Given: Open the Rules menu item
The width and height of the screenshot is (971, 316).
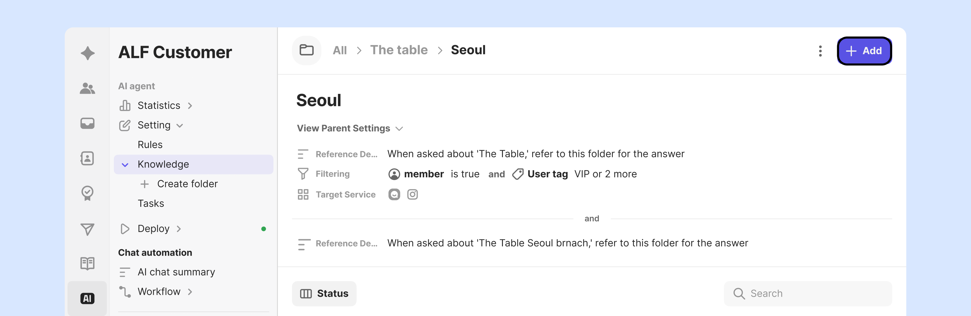Looking at the screenshot, I should click(x=150, y=145).
